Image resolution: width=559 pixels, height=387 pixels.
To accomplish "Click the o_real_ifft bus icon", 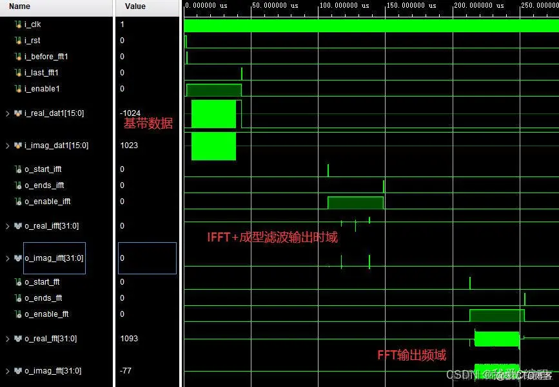I will tap(18, 226).
